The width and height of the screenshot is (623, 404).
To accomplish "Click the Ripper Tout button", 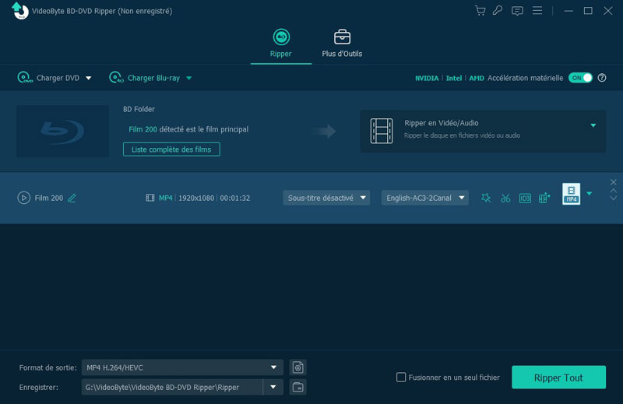I will 558,378.
